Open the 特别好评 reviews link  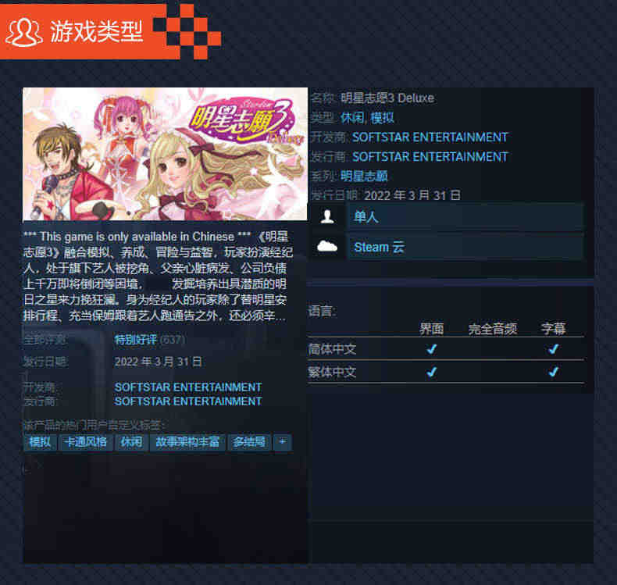(x=136, y=340)
